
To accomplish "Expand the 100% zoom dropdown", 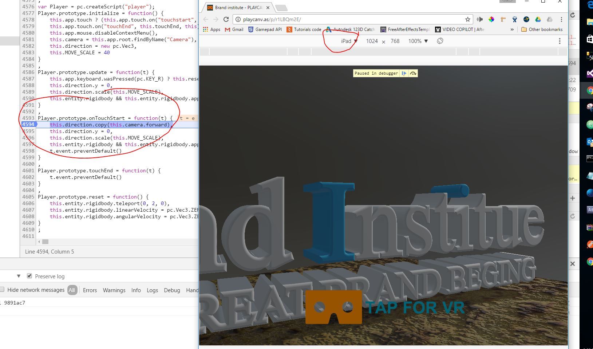I will tap(418, 41).
